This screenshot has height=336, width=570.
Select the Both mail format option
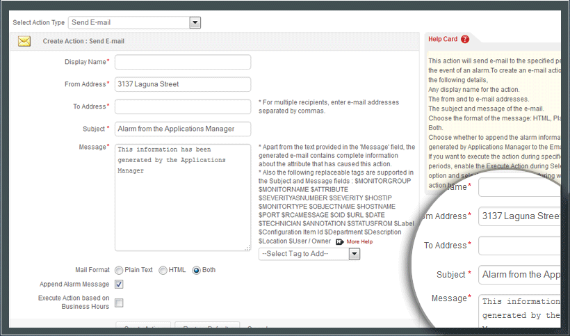[x=196, y=270]
